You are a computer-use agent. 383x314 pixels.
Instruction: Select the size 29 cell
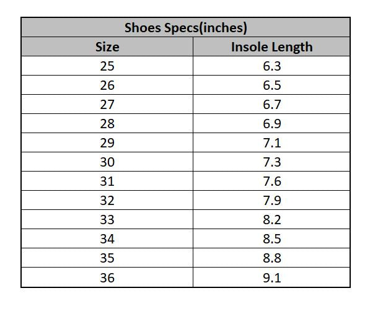107,142
